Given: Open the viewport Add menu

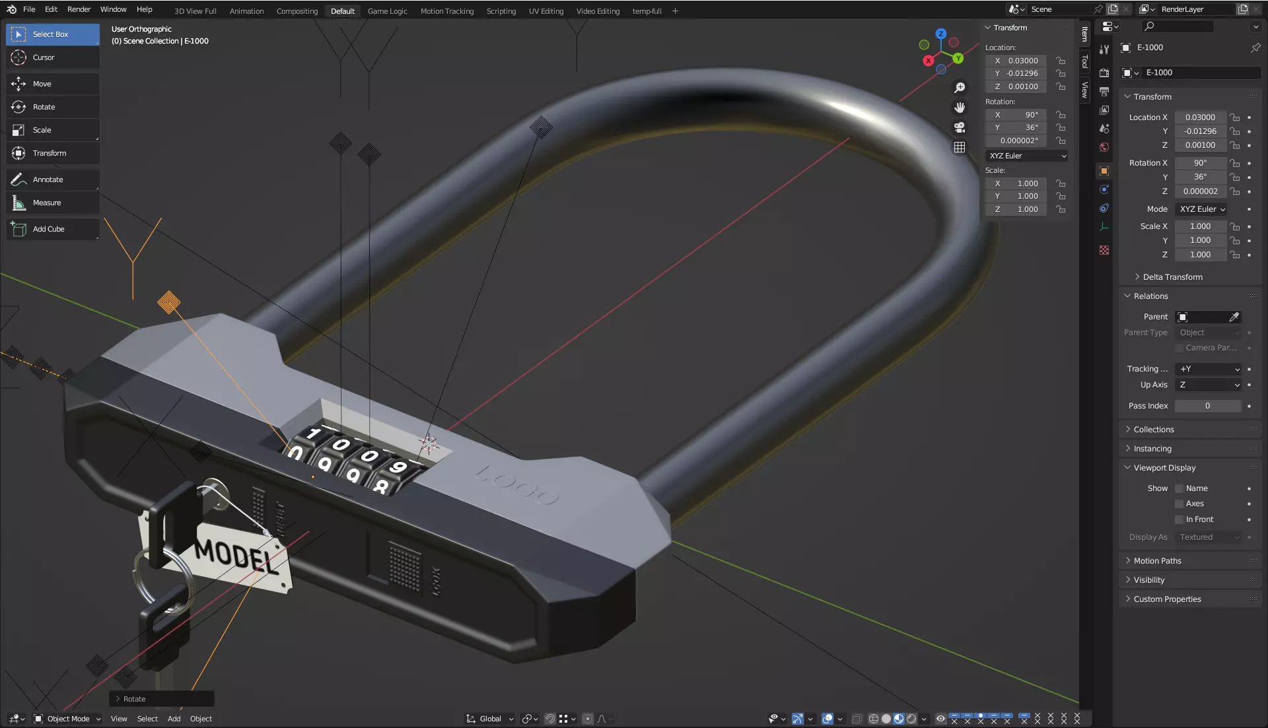Looking at the screenshot, I should [x=174, y=719].
